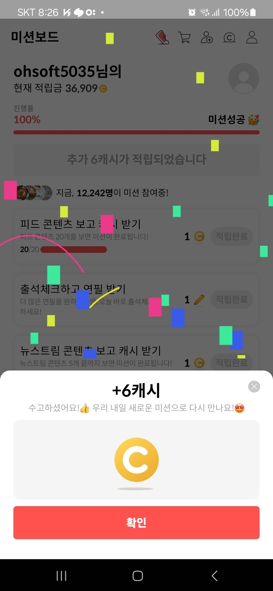Open the 피드 콘텐츠 보고 캐시 받기 mission card
Image resolution: width=273 pixels, height=591 pixels.
tap(136, 236)
